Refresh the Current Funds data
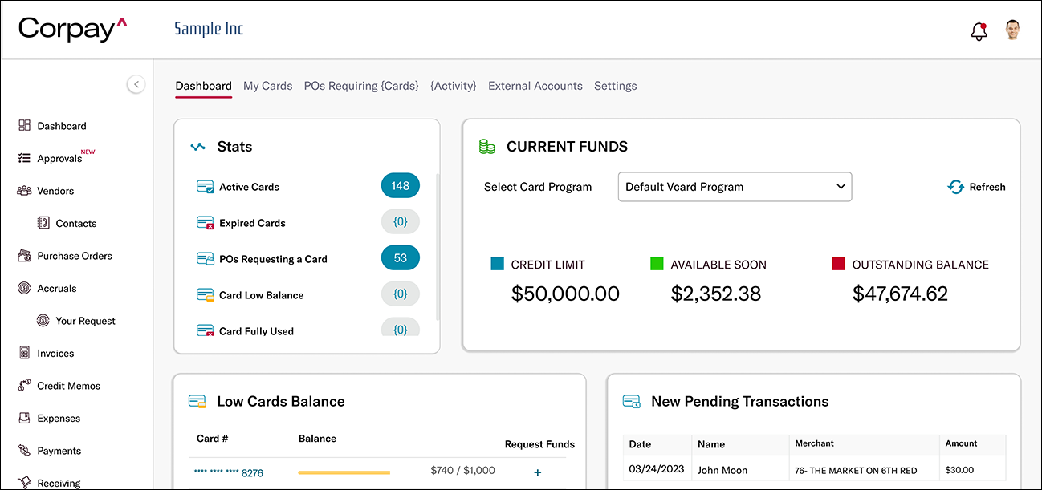 (976, 187)
